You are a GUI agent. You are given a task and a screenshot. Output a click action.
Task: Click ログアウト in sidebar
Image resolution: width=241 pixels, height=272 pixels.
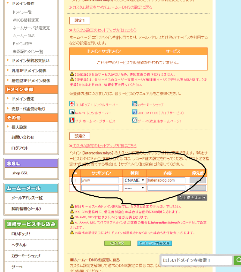pyautogui.click(x=20, y=148)
